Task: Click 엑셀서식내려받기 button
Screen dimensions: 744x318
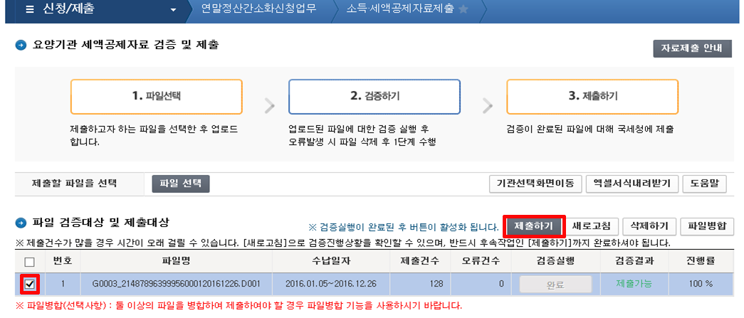Action: pyautogui.click(x=632, y=184)
